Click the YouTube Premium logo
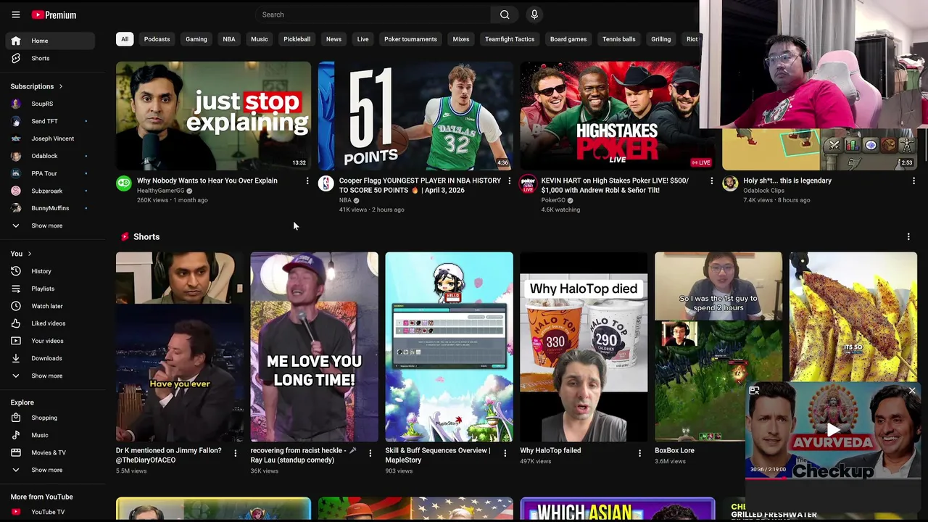 point(54,14)
